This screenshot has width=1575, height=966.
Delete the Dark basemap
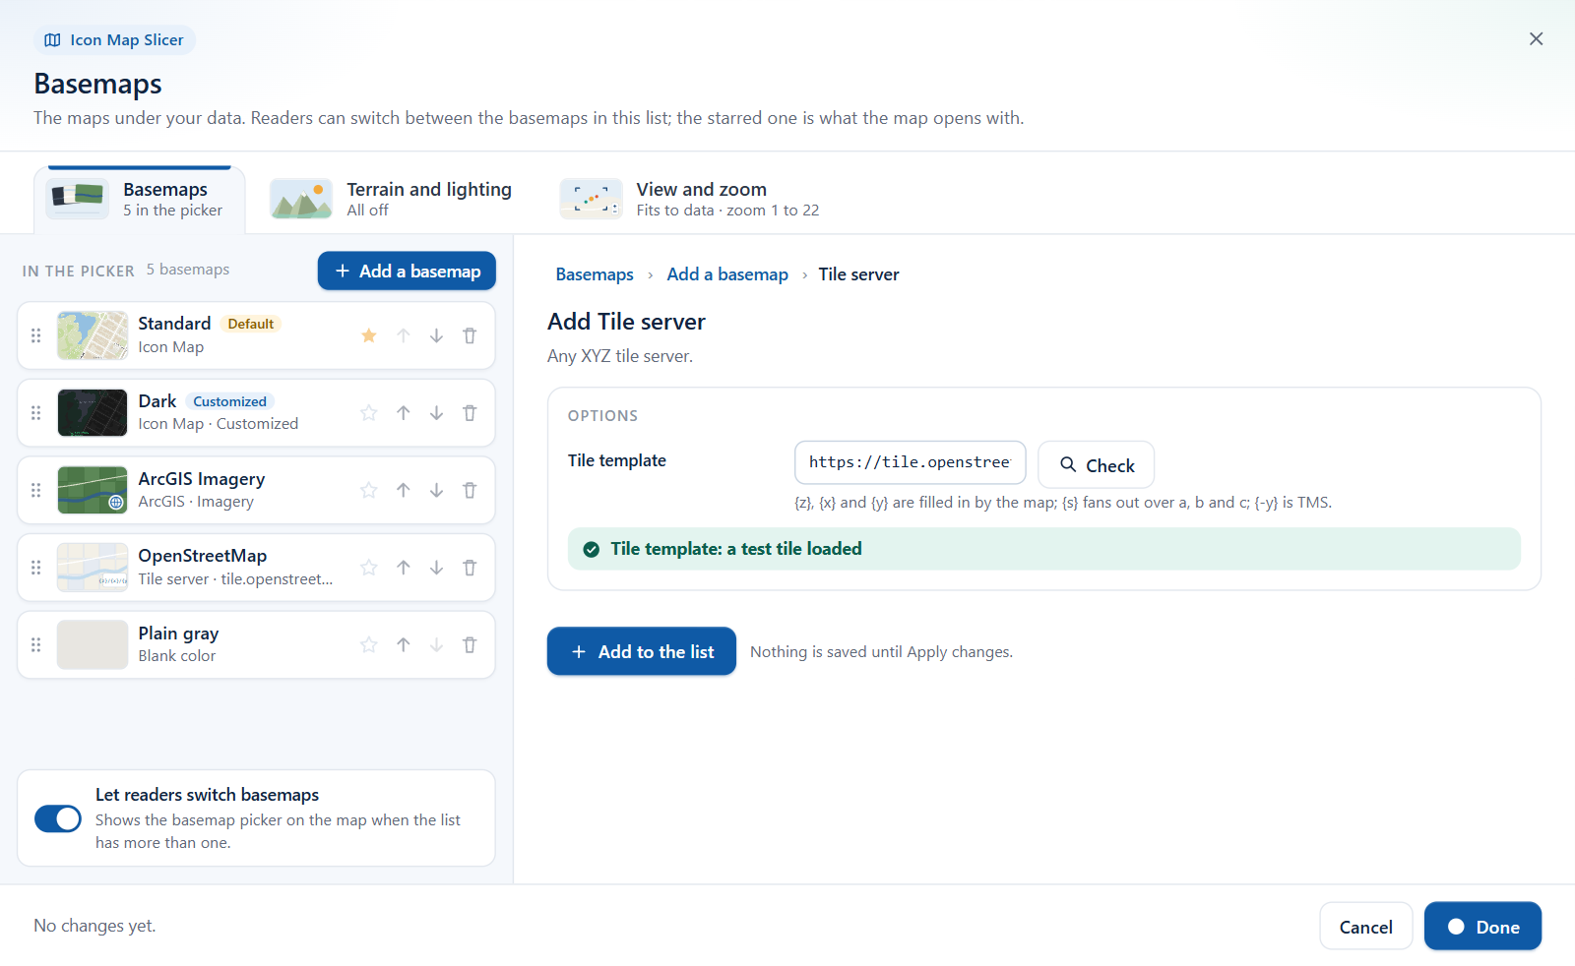tap(470, 413)
